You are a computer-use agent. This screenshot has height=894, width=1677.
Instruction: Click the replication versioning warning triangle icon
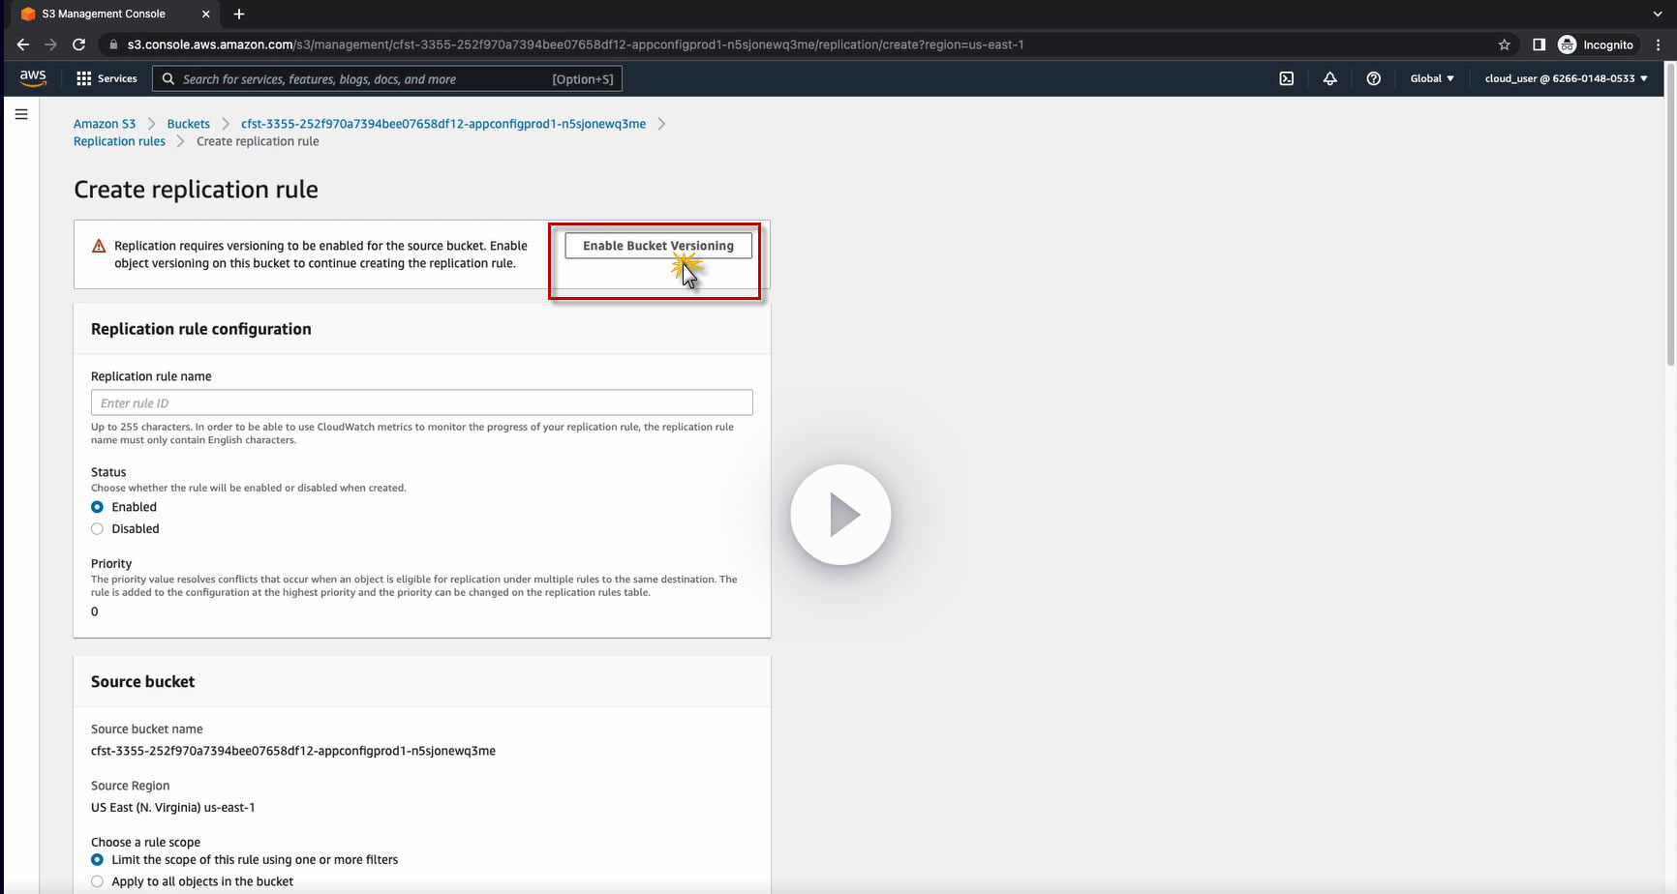point(99,247)
